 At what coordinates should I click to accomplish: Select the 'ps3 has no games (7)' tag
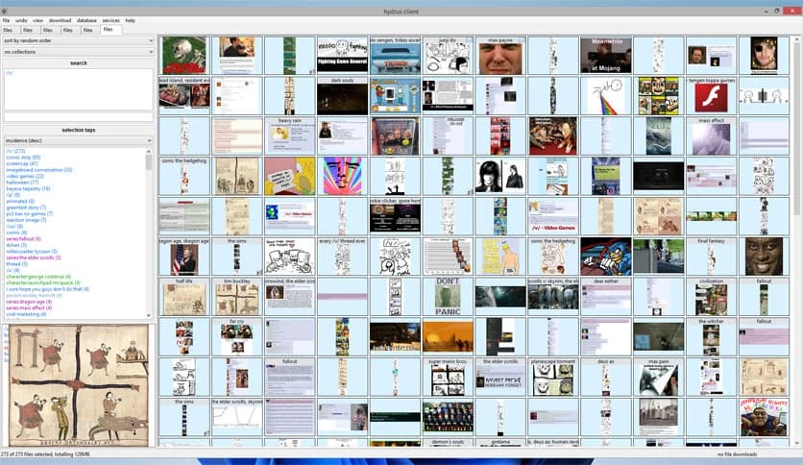[29, 213]
